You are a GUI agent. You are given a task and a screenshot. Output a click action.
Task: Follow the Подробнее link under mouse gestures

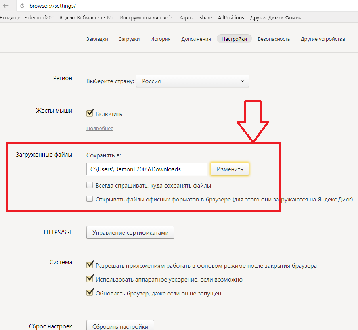(100, 129)
